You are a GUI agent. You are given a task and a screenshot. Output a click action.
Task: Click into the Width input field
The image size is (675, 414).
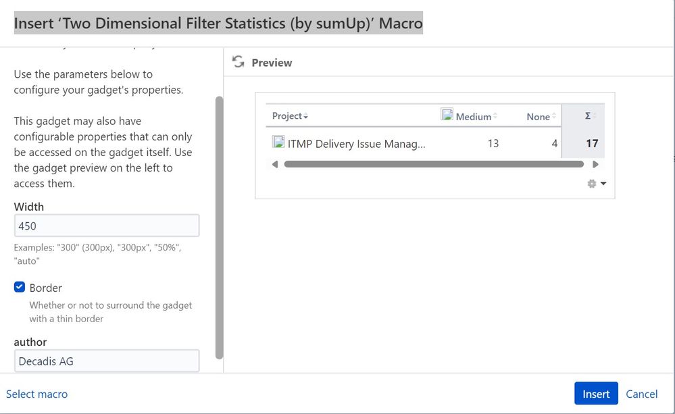click(x=106, y=226)
